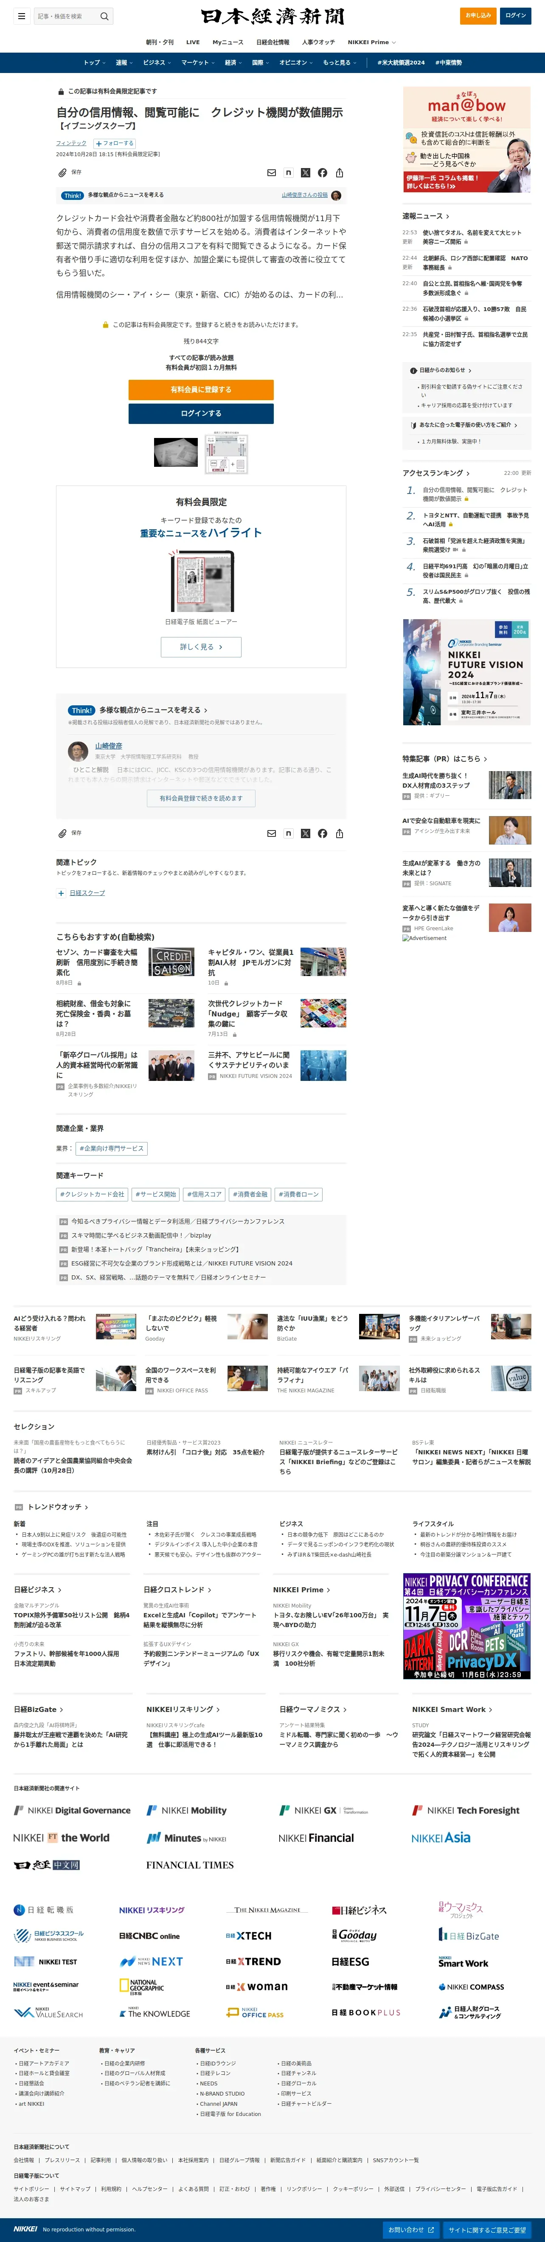Open 山崎俊彦さんの投稿 link

coord(305,195)
